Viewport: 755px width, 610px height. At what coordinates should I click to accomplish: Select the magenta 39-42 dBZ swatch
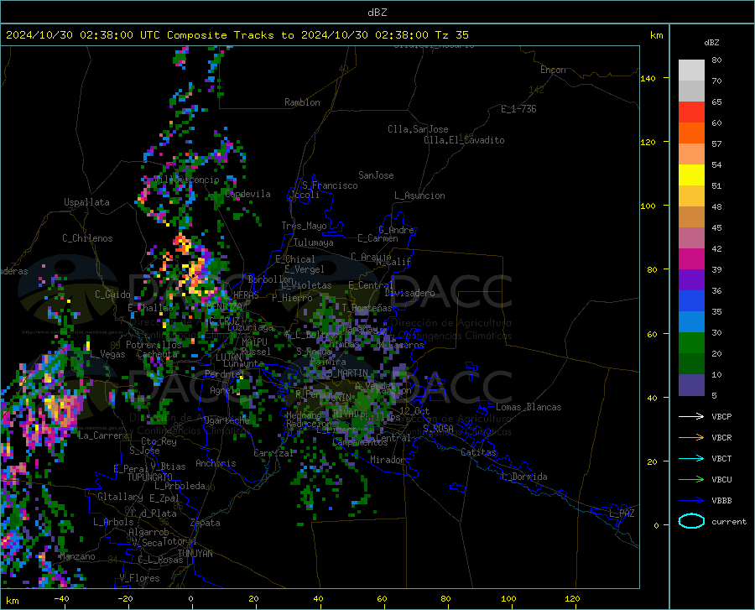pos(691,259)
